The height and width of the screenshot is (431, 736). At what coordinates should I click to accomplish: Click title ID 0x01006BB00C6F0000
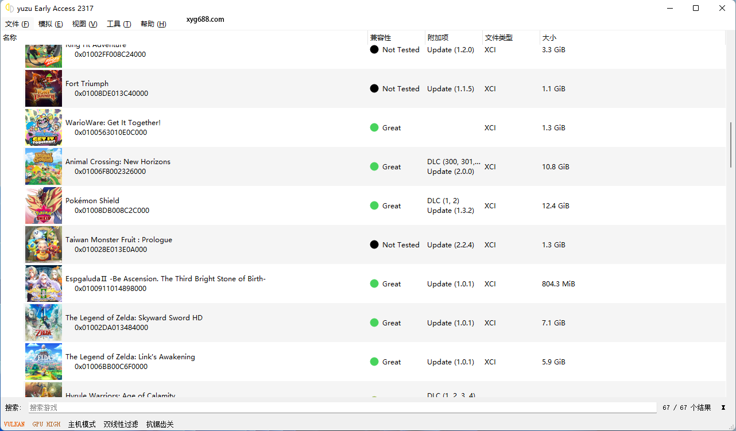click(111, 367)
